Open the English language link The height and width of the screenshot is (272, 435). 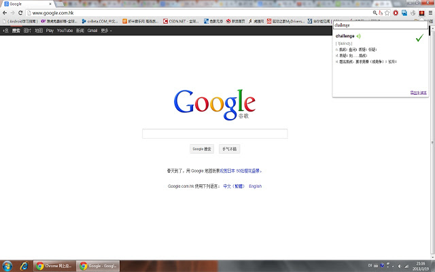pyautogui.click(x=256, y=186)
